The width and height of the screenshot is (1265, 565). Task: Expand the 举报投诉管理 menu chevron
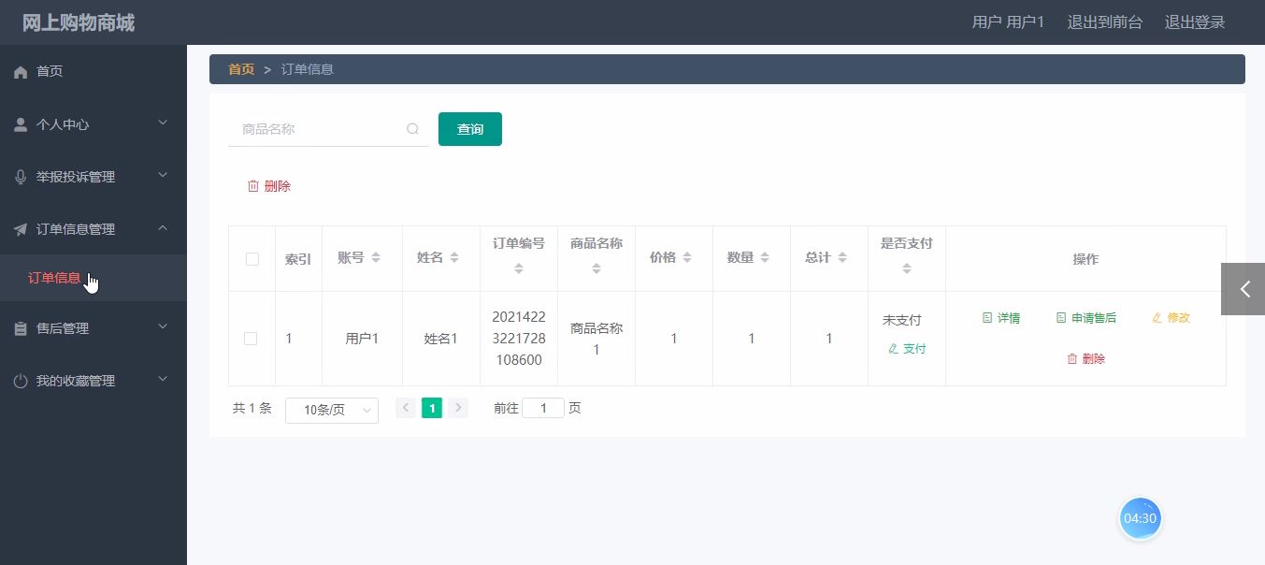coord(163,176)
